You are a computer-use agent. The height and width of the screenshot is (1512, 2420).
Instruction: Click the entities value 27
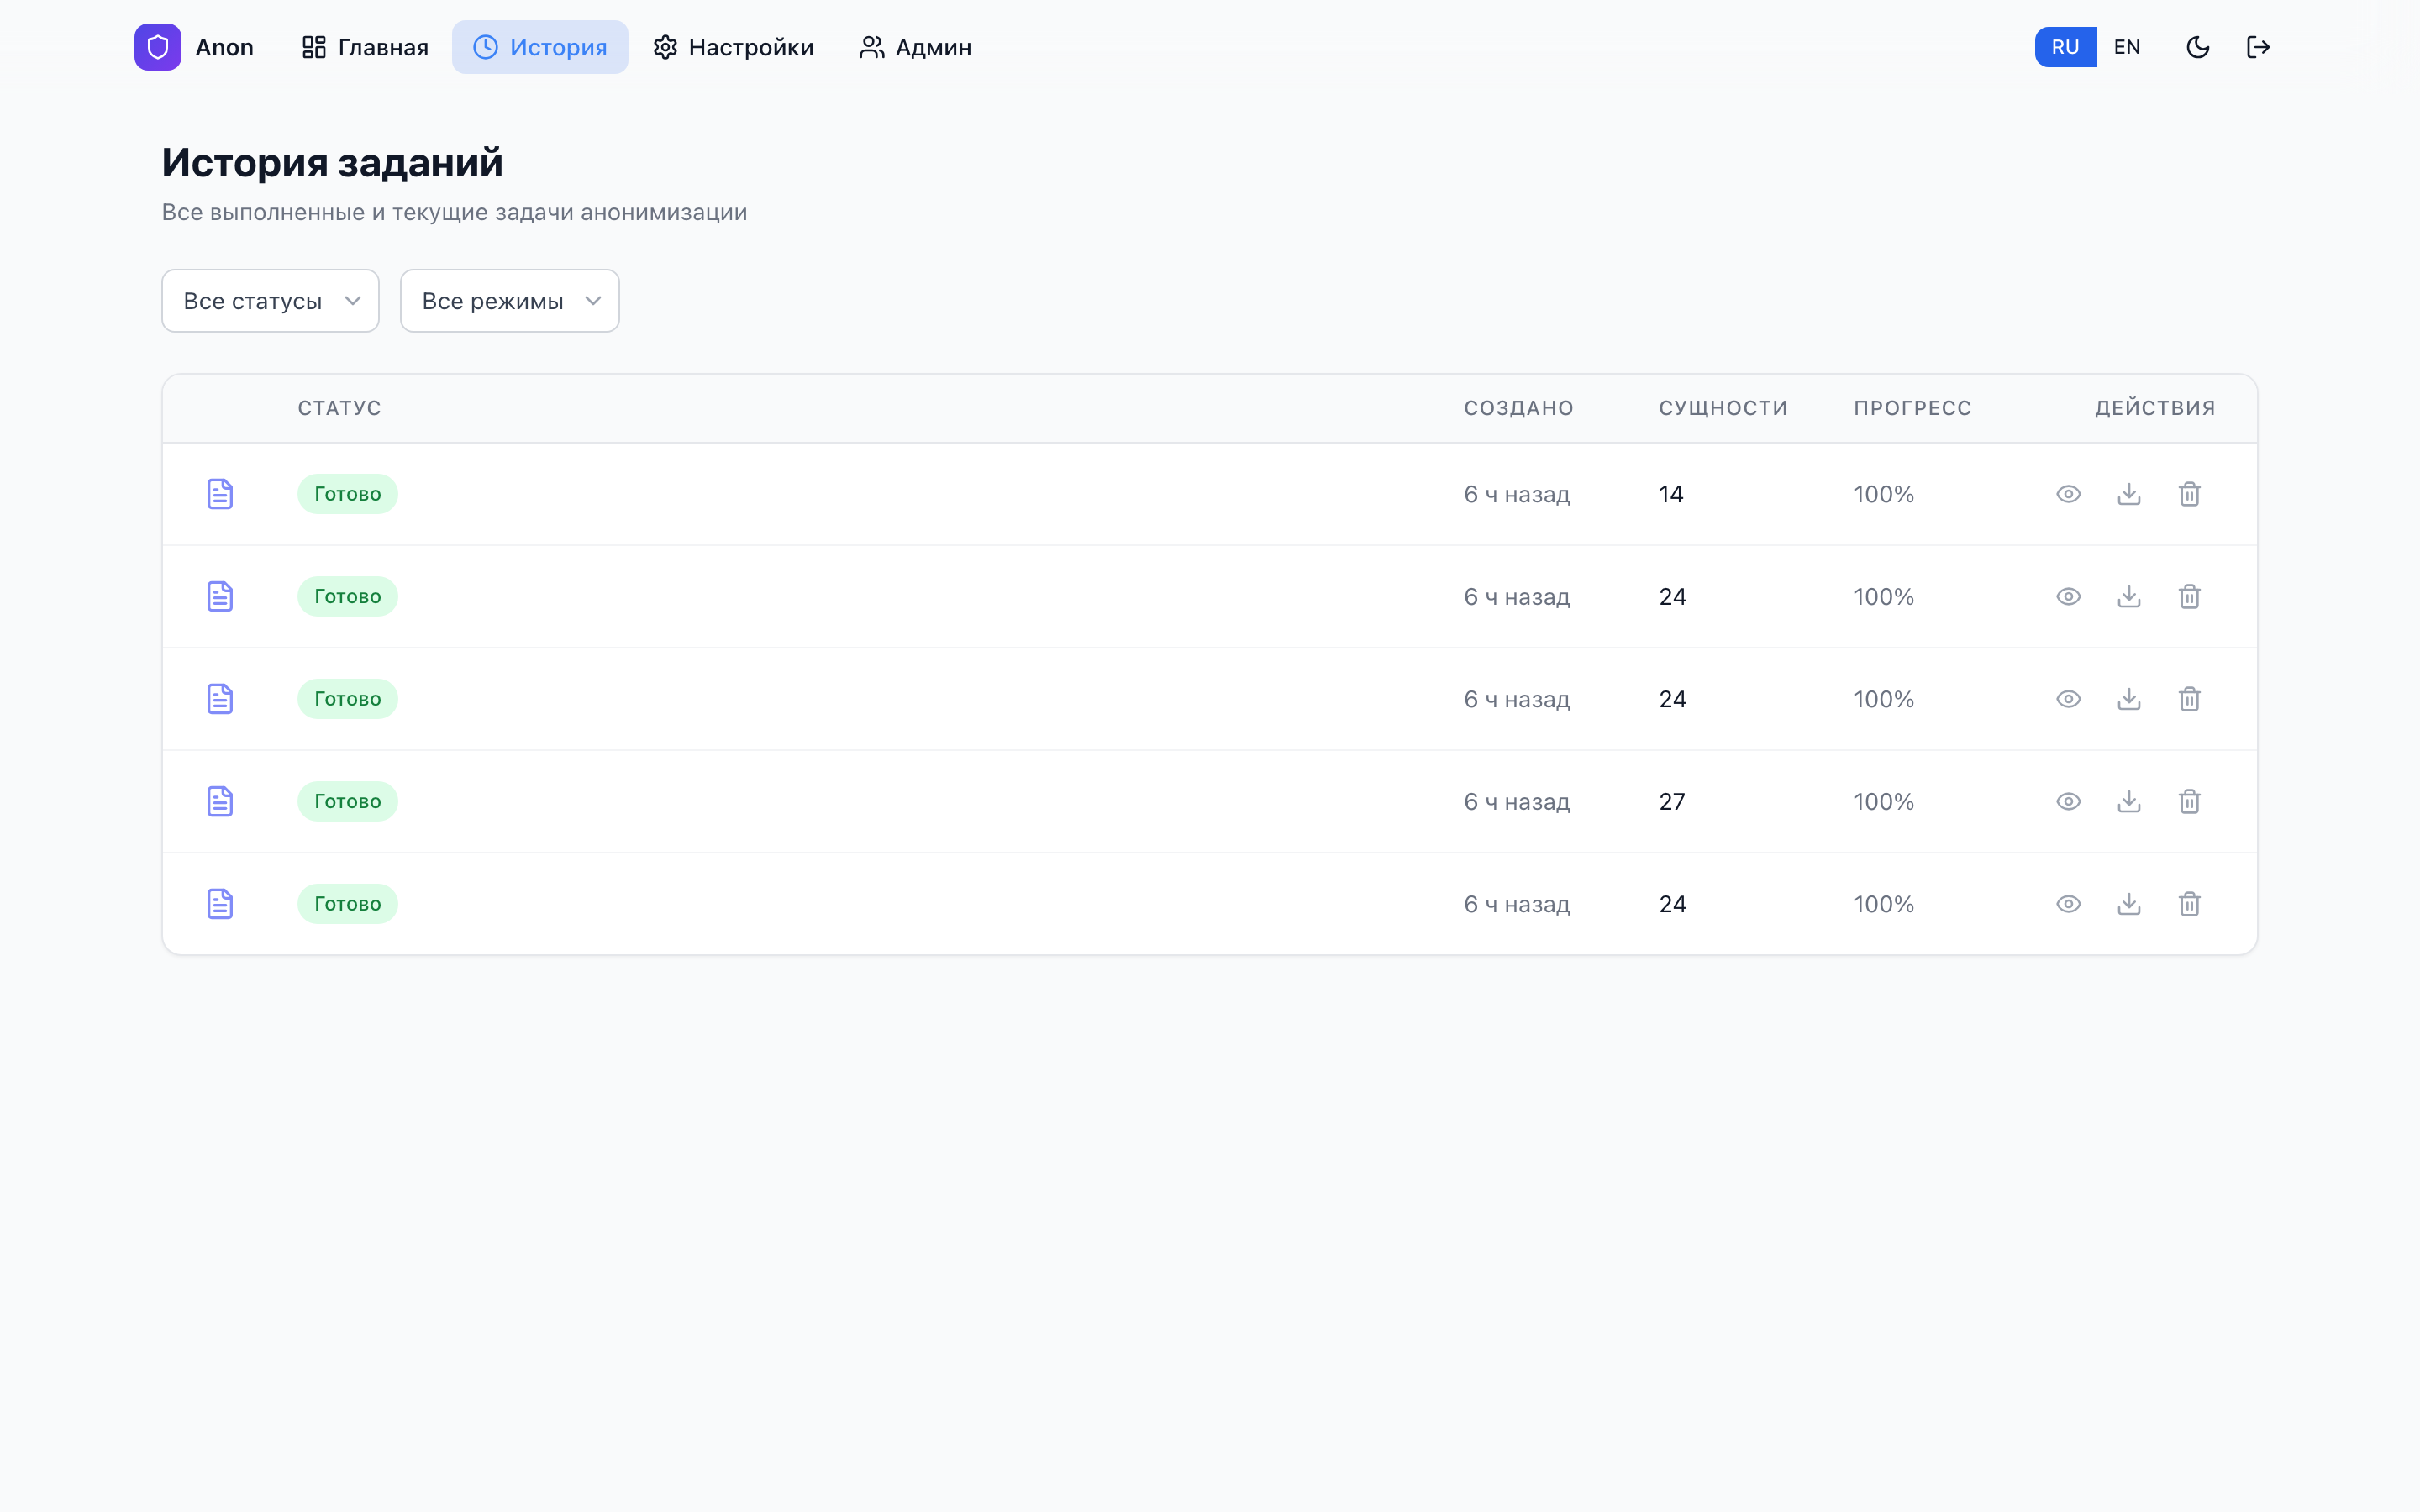1672,801
